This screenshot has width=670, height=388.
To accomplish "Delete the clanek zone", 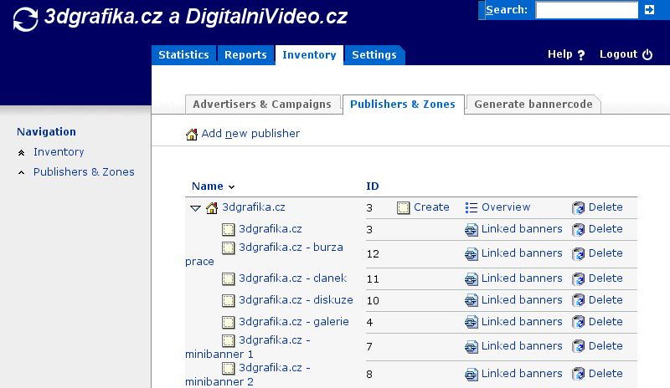I will [x=606, y=278].
